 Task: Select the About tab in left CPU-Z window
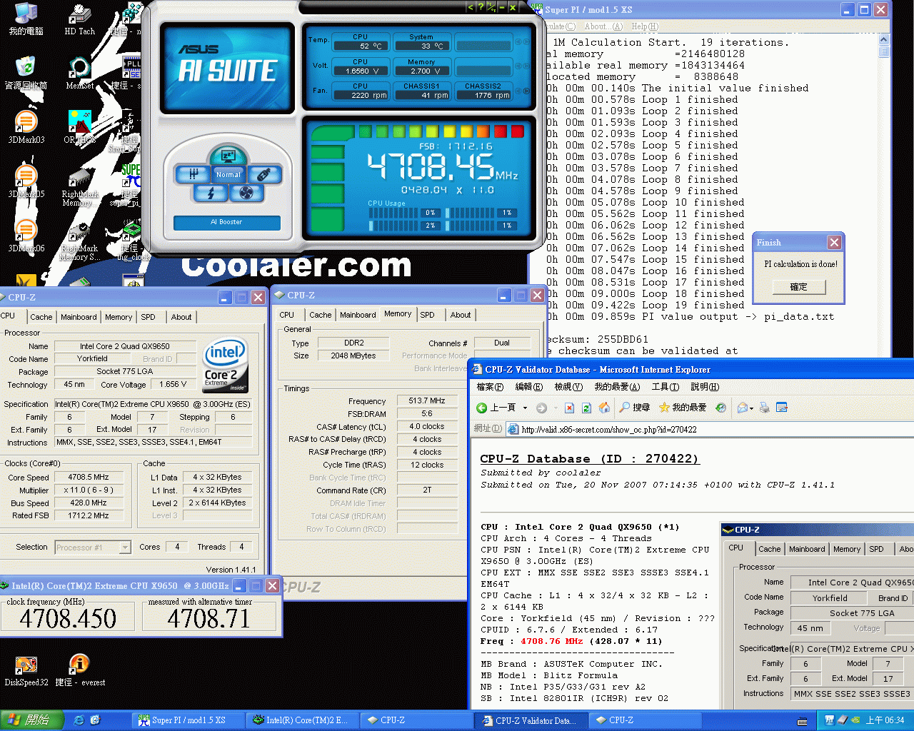click(181, 317)
